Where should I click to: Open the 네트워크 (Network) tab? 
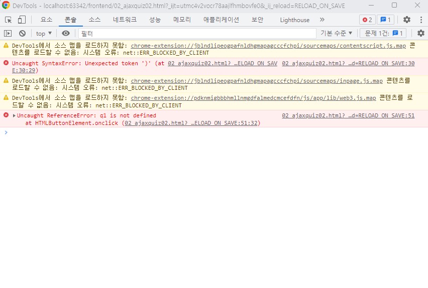click(x=125, y=20)
